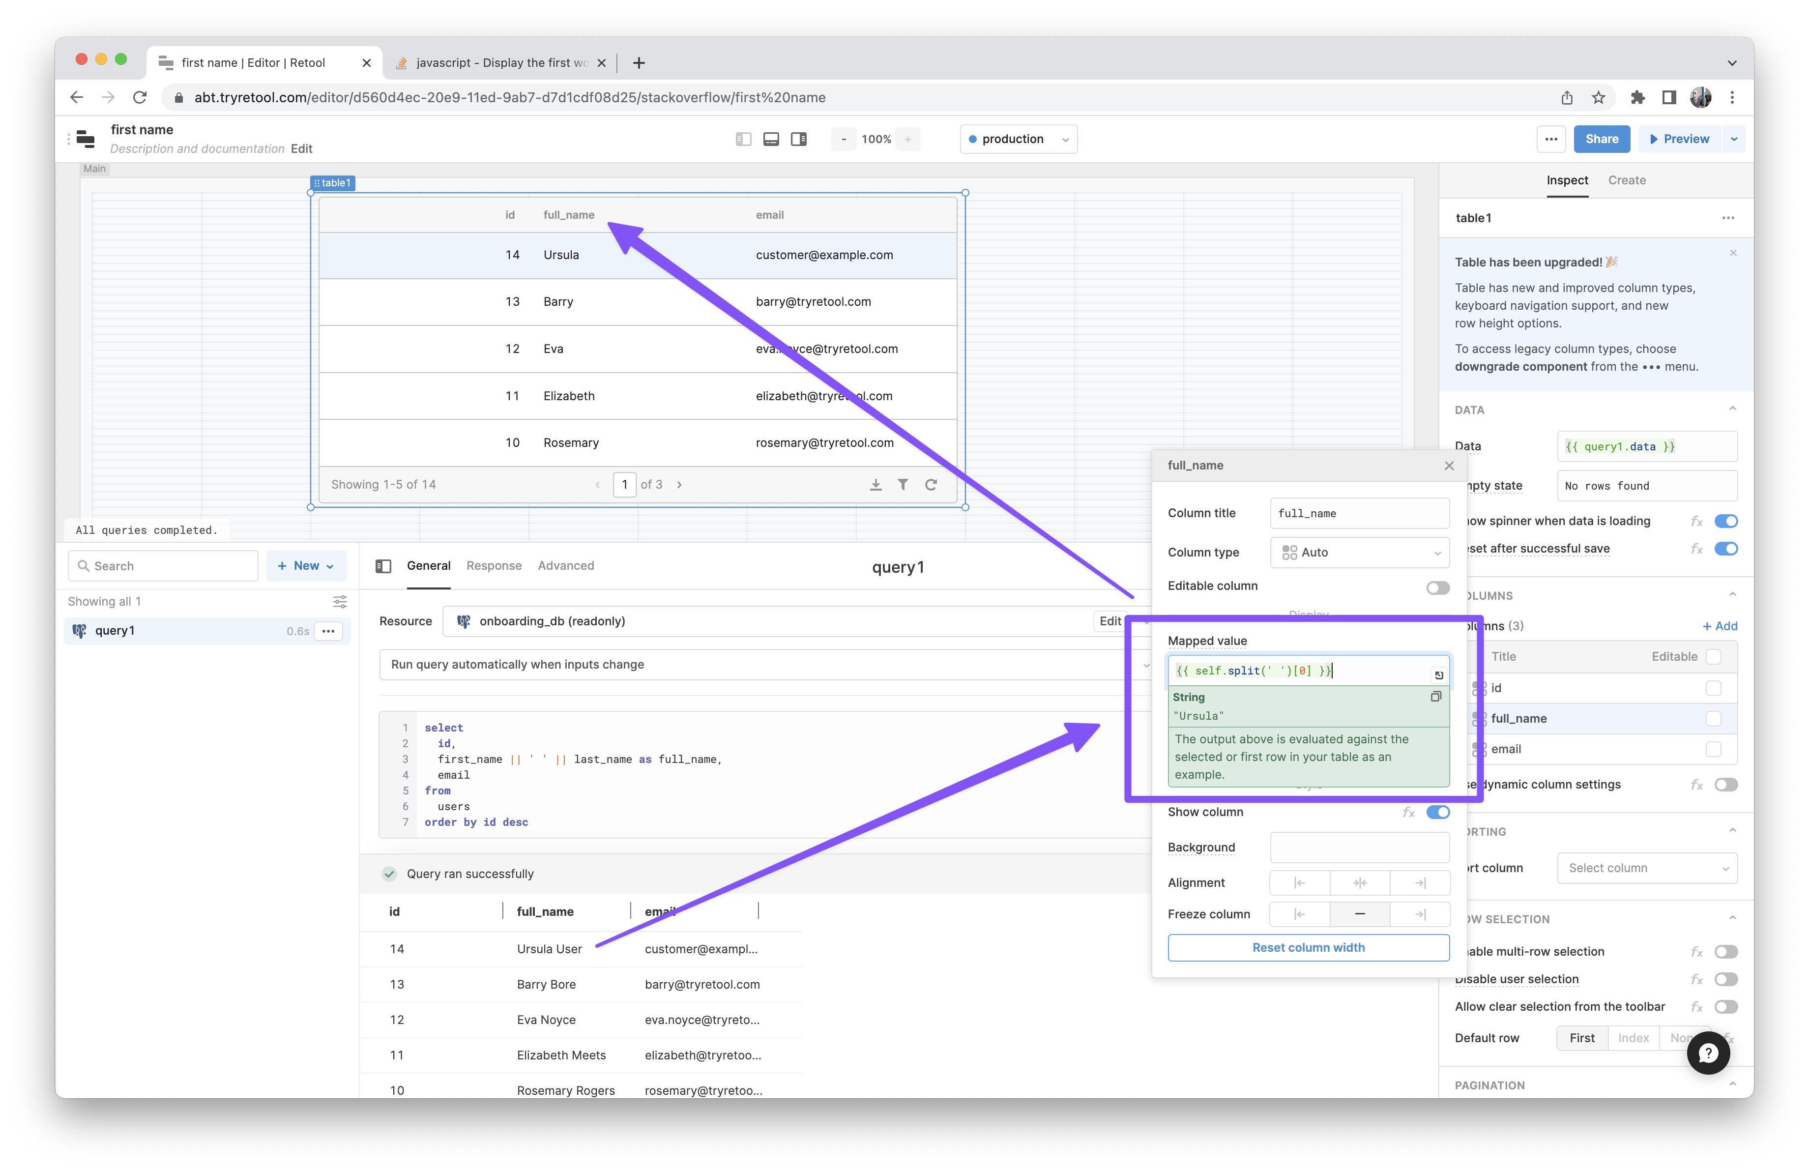The height and width of the screenshot is (1171, 1809).
Task: Open the table filter icon
Action: [x=903, y=485]
